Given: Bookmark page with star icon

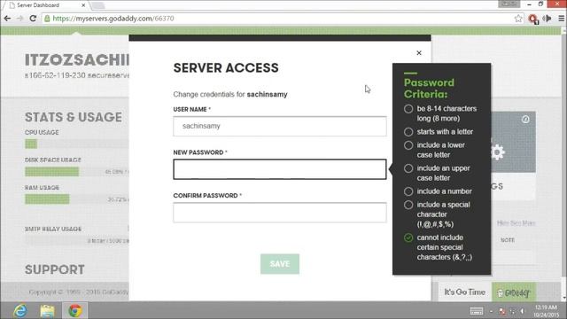Looking at the screenshot, I should click(x=518, y=19).
